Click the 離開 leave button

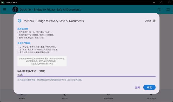point(137,87)
